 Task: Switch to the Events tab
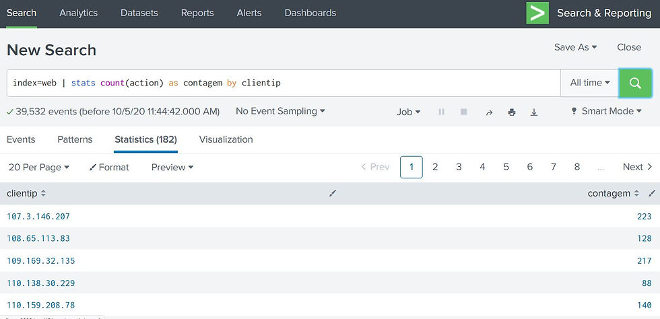point(21,139)
